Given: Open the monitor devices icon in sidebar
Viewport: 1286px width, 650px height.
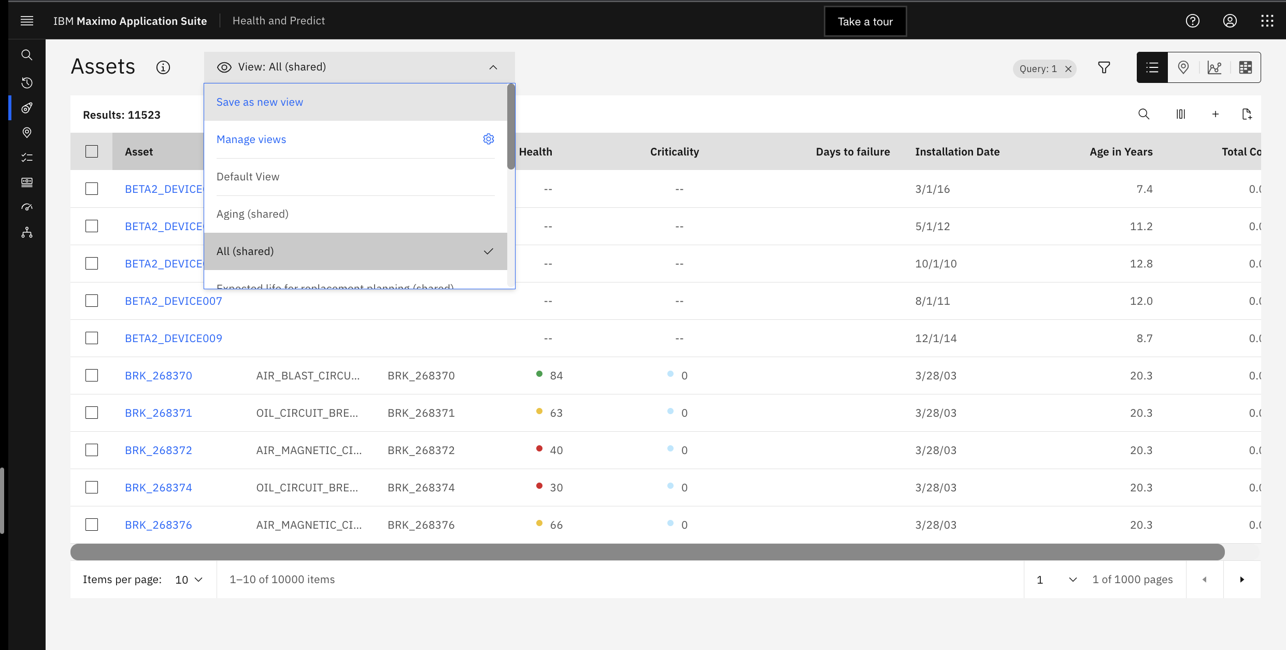Looking at the screenshot, I should [27, 182].
